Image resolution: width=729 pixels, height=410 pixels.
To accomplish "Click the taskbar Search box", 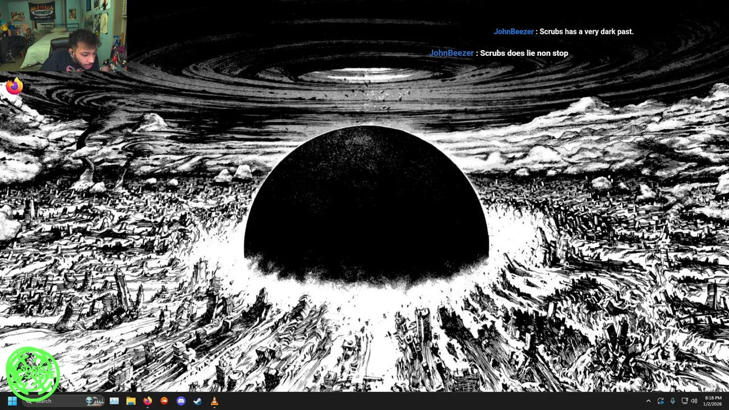I will point(63,401).
